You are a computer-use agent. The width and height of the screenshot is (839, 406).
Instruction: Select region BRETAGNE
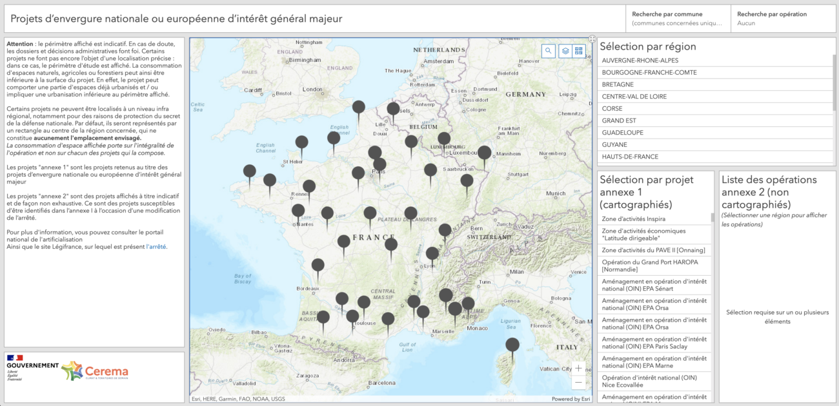coord(715,84)
